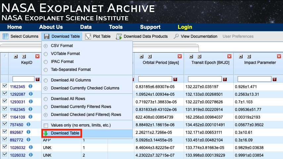Open Impact Parameter filter help icon
This screenshot has width=283, height=159.
(274, 79)
